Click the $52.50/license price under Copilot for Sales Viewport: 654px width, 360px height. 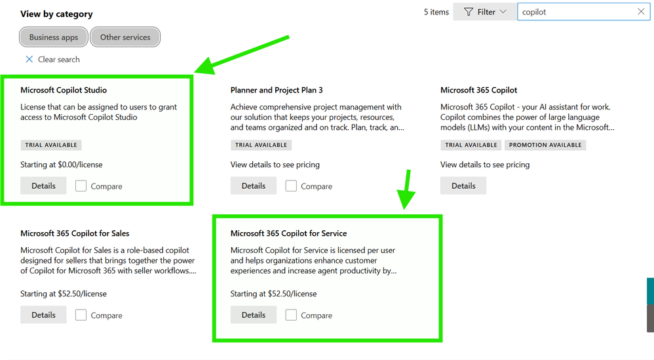pos(64,294)
